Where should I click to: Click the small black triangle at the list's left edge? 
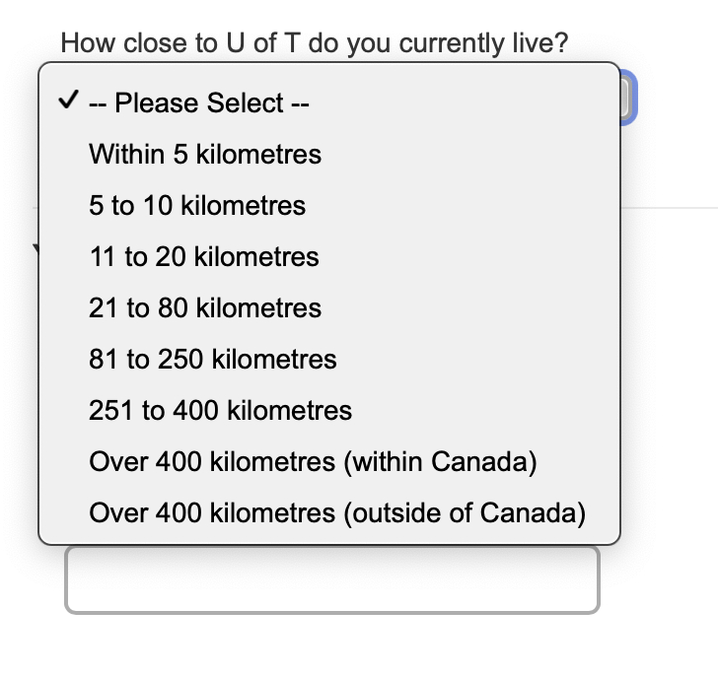coord(36,249)
